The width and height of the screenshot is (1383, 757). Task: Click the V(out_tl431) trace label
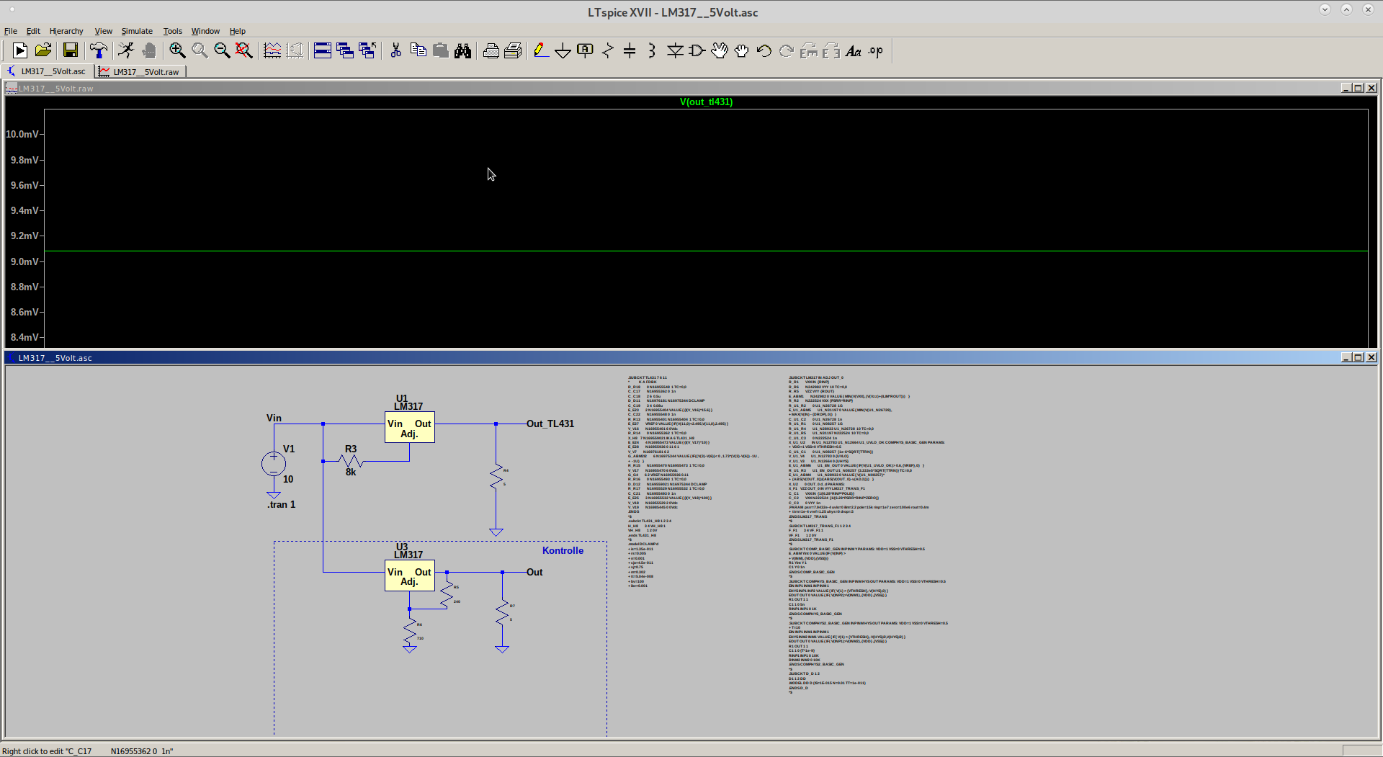(x=706, y=102)
